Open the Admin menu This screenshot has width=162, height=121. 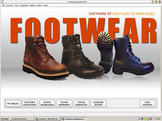pyautogui.click(x=40, y=5)
